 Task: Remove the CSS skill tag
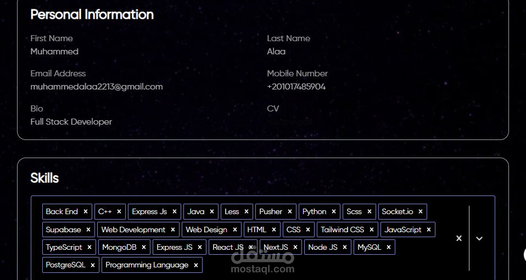[x=308, y=229]
